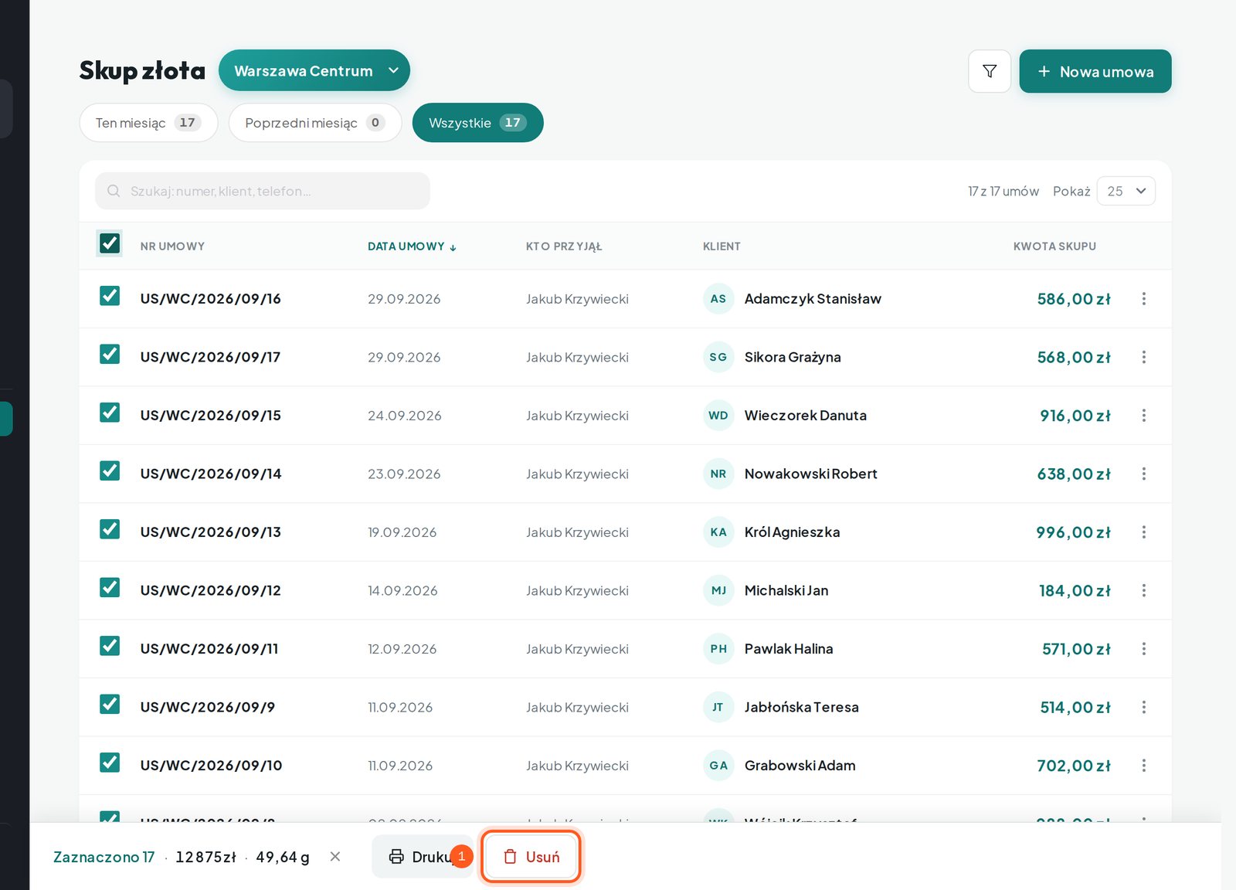Click the SG avatar badge

tap(718, 357)
